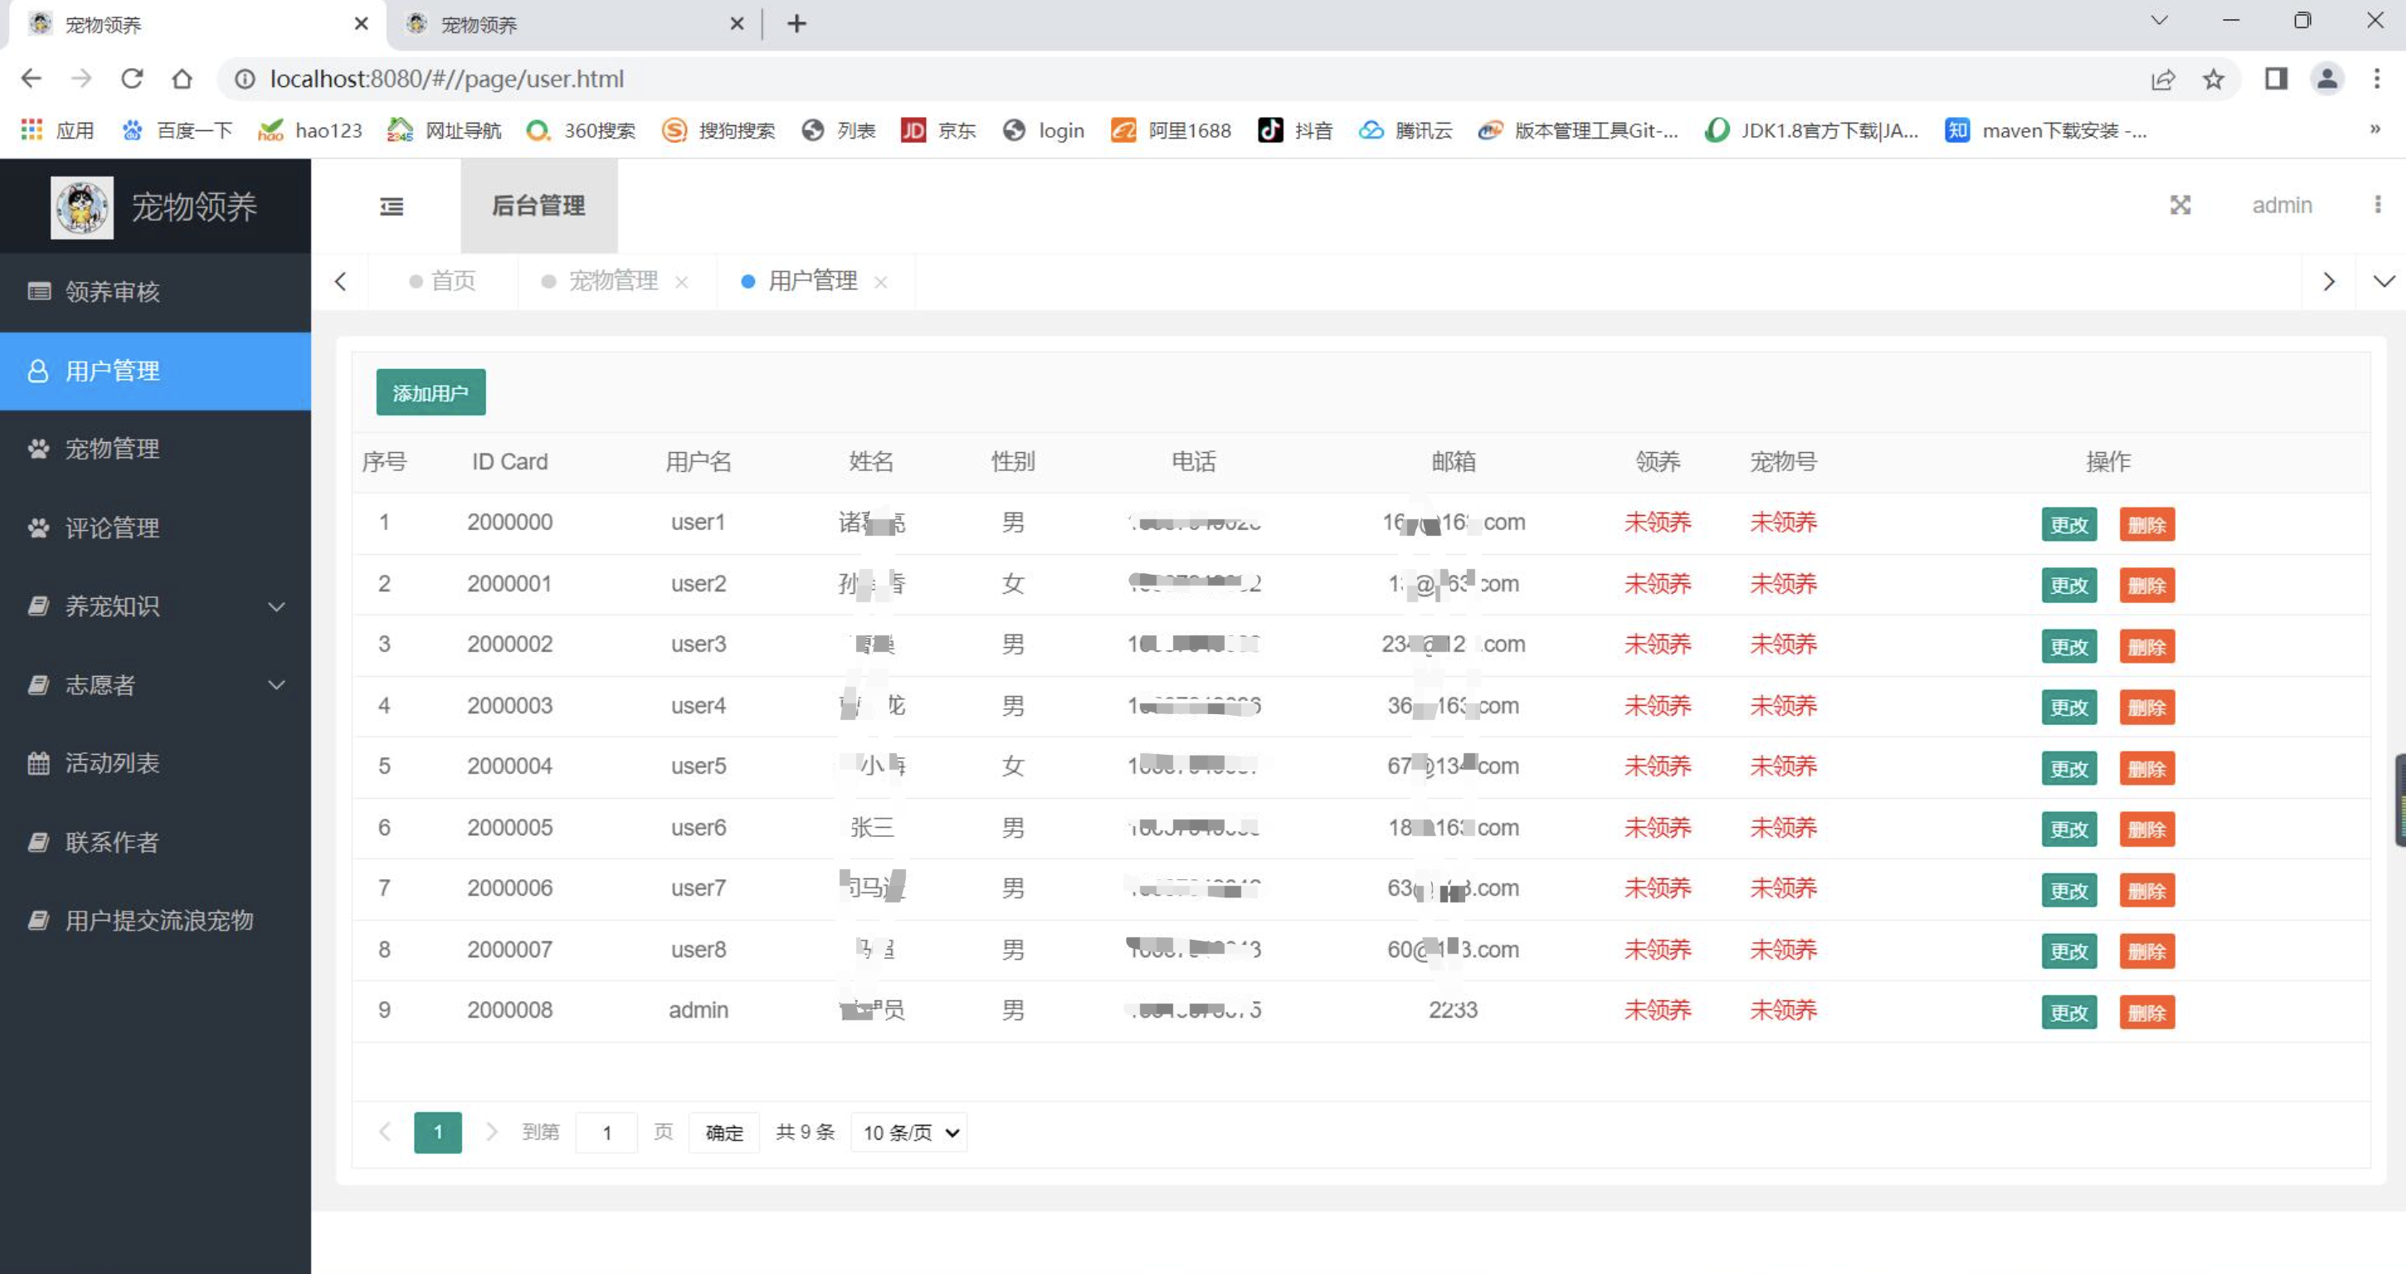Click the address bar URL

coord(446,80)
